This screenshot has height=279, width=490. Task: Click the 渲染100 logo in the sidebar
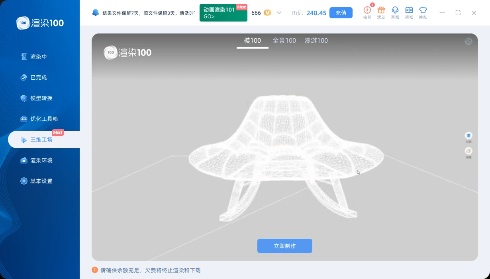[40, 23]
